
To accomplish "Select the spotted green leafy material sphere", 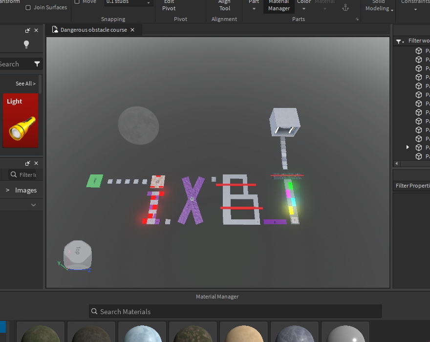I will (193, 333).
